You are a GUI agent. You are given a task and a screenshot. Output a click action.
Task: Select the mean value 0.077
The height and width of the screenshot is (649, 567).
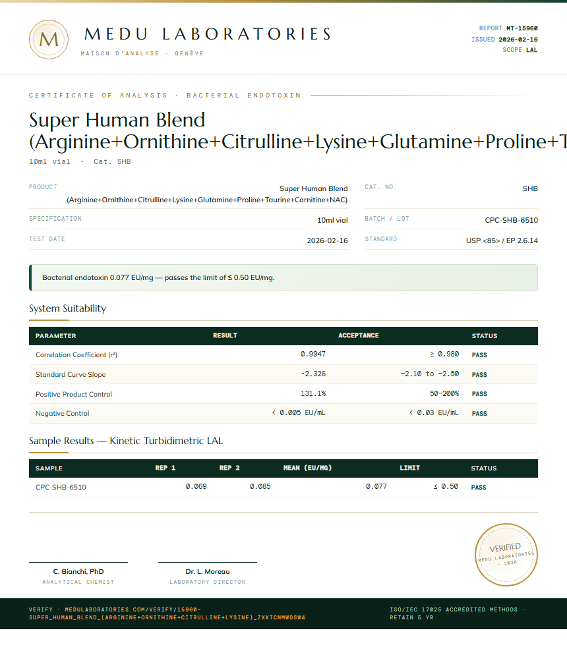(376, 486)
